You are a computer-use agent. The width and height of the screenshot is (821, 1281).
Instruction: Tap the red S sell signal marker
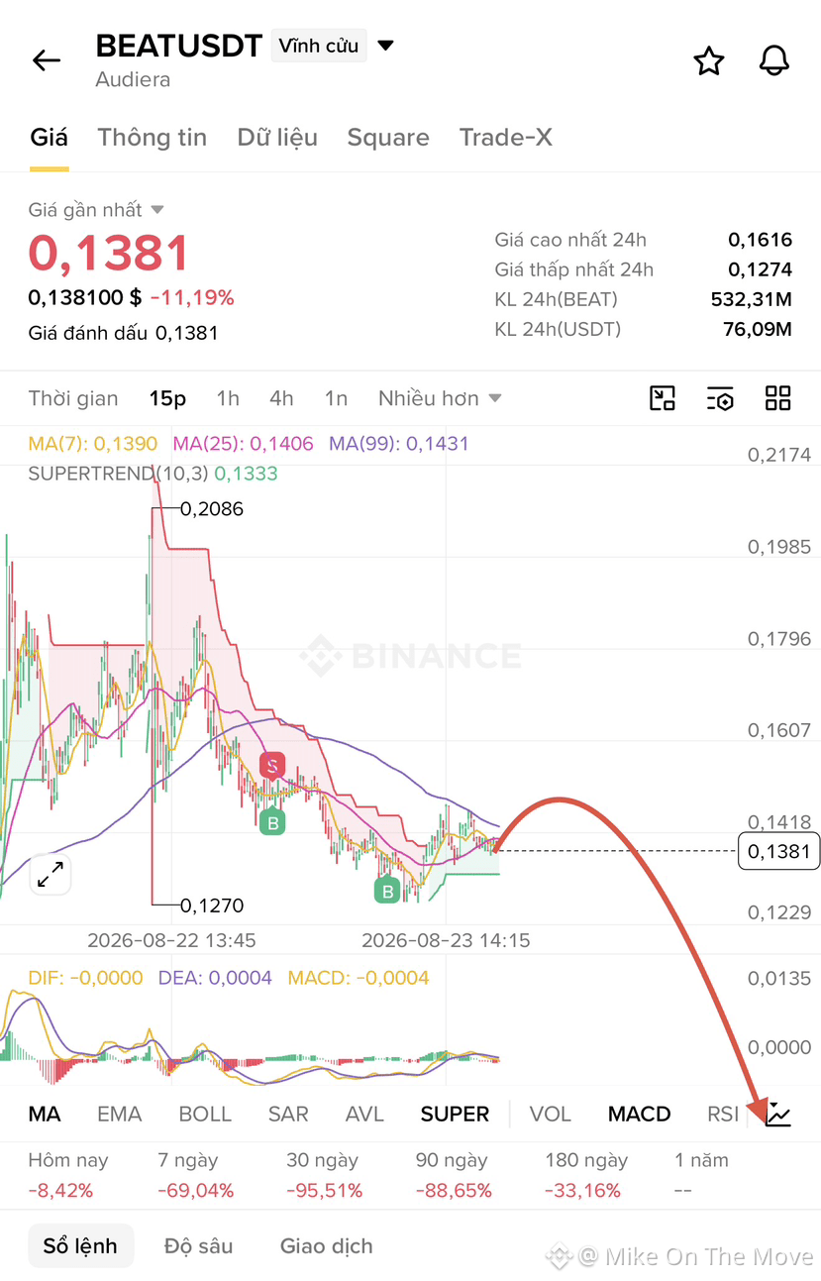point(272,765)
